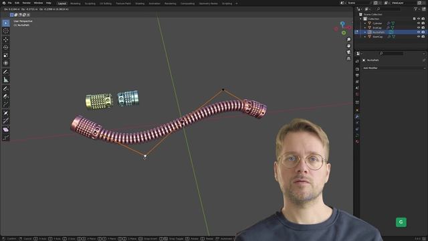Open the Material properties tab

click(357, 141)
